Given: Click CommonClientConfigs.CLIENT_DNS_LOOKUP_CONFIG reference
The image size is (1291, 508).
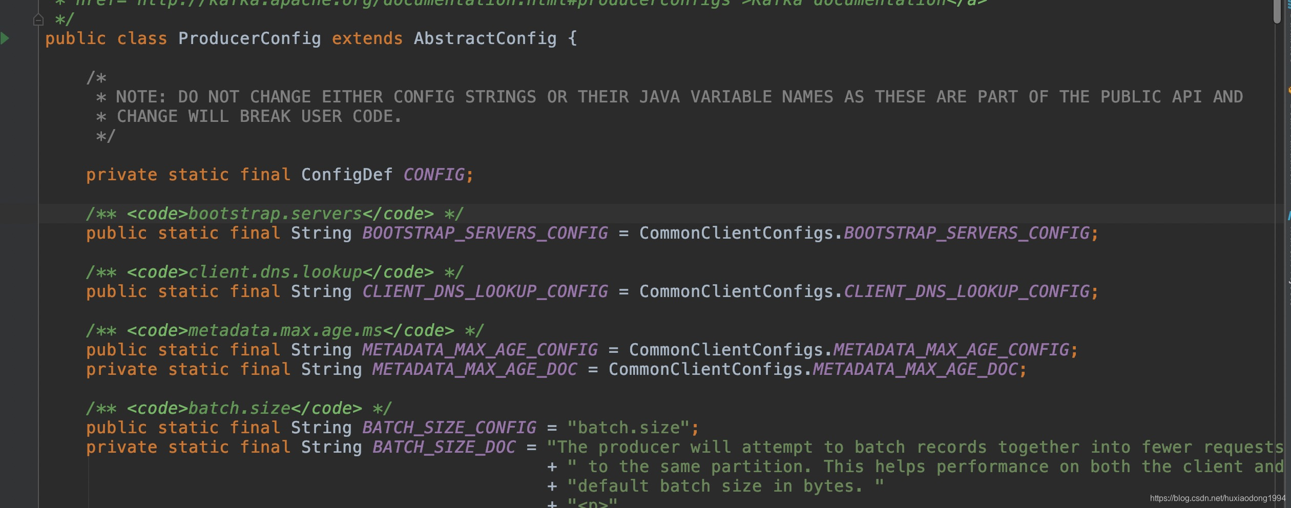Looking at the screenshot, I should click(864, 291).
